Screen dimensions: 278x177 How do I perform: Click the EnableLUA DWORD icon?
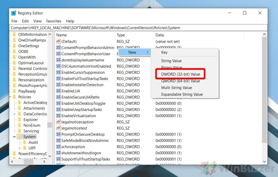point(58,91)
